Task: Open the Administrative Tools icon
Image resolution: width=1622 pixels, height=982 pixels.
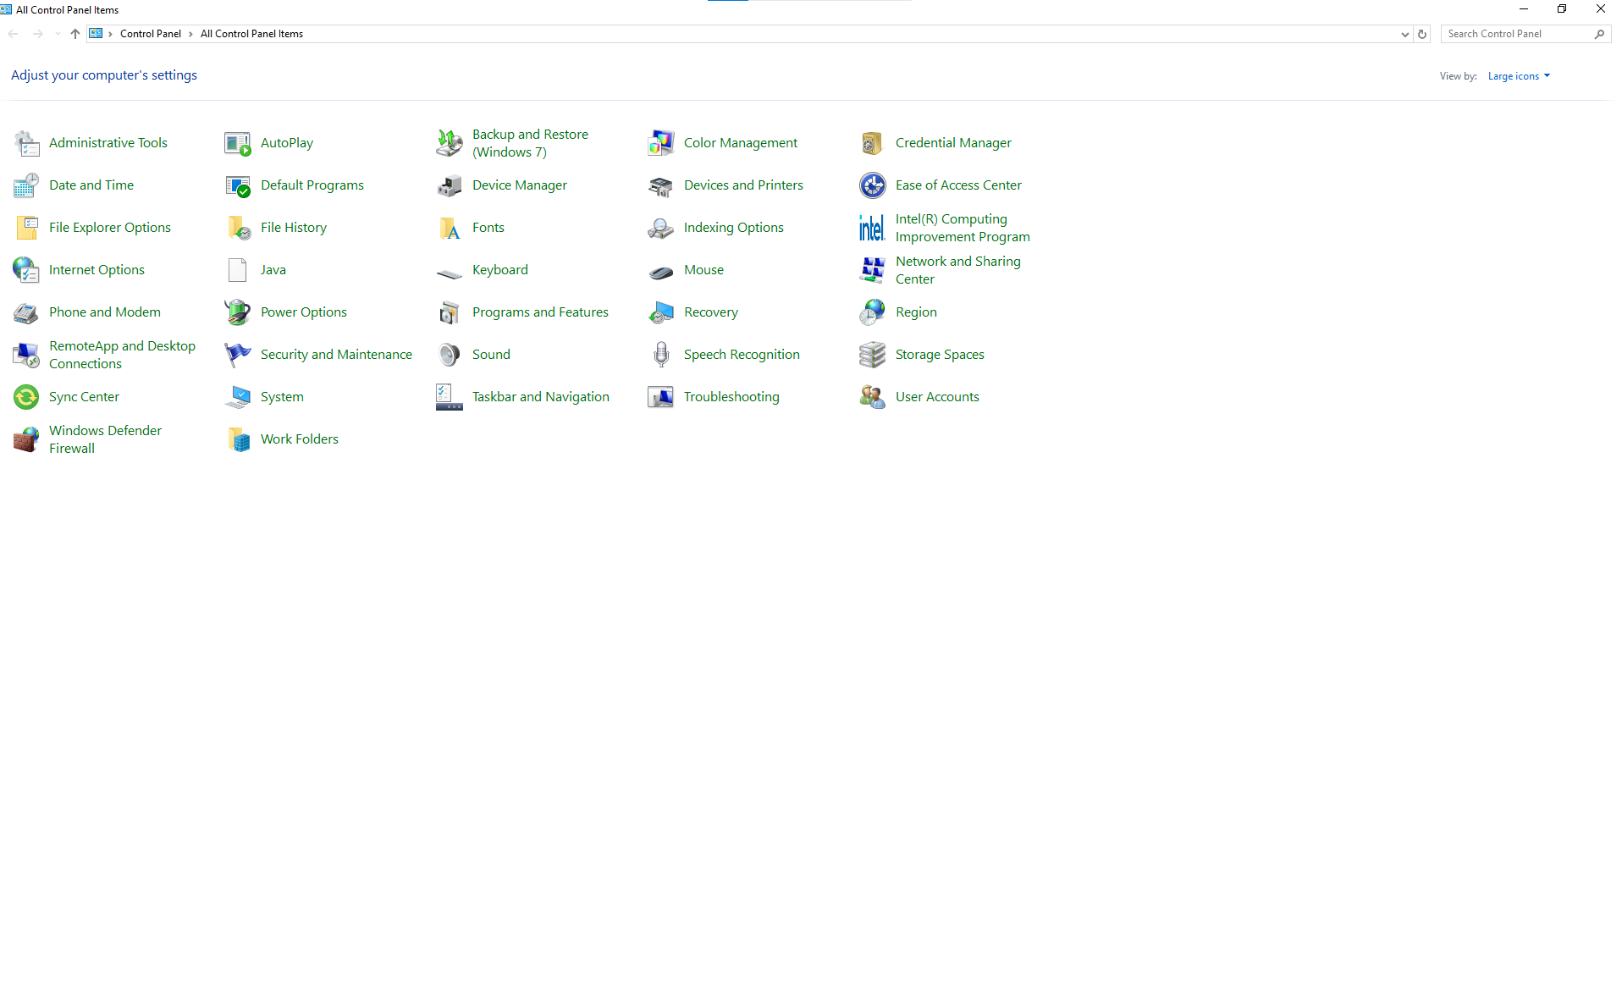Action: 26,143
